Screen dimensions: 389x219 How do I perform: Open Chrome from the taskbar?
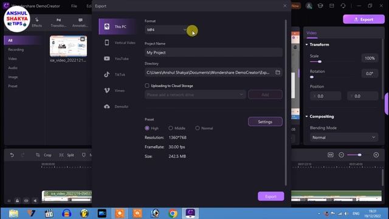[x=173, y=214]
